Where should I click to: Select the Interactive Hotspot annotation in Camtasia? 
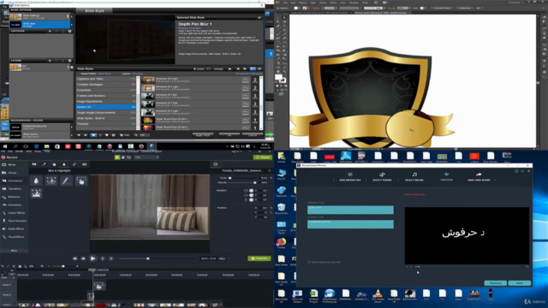pos(81,181)
